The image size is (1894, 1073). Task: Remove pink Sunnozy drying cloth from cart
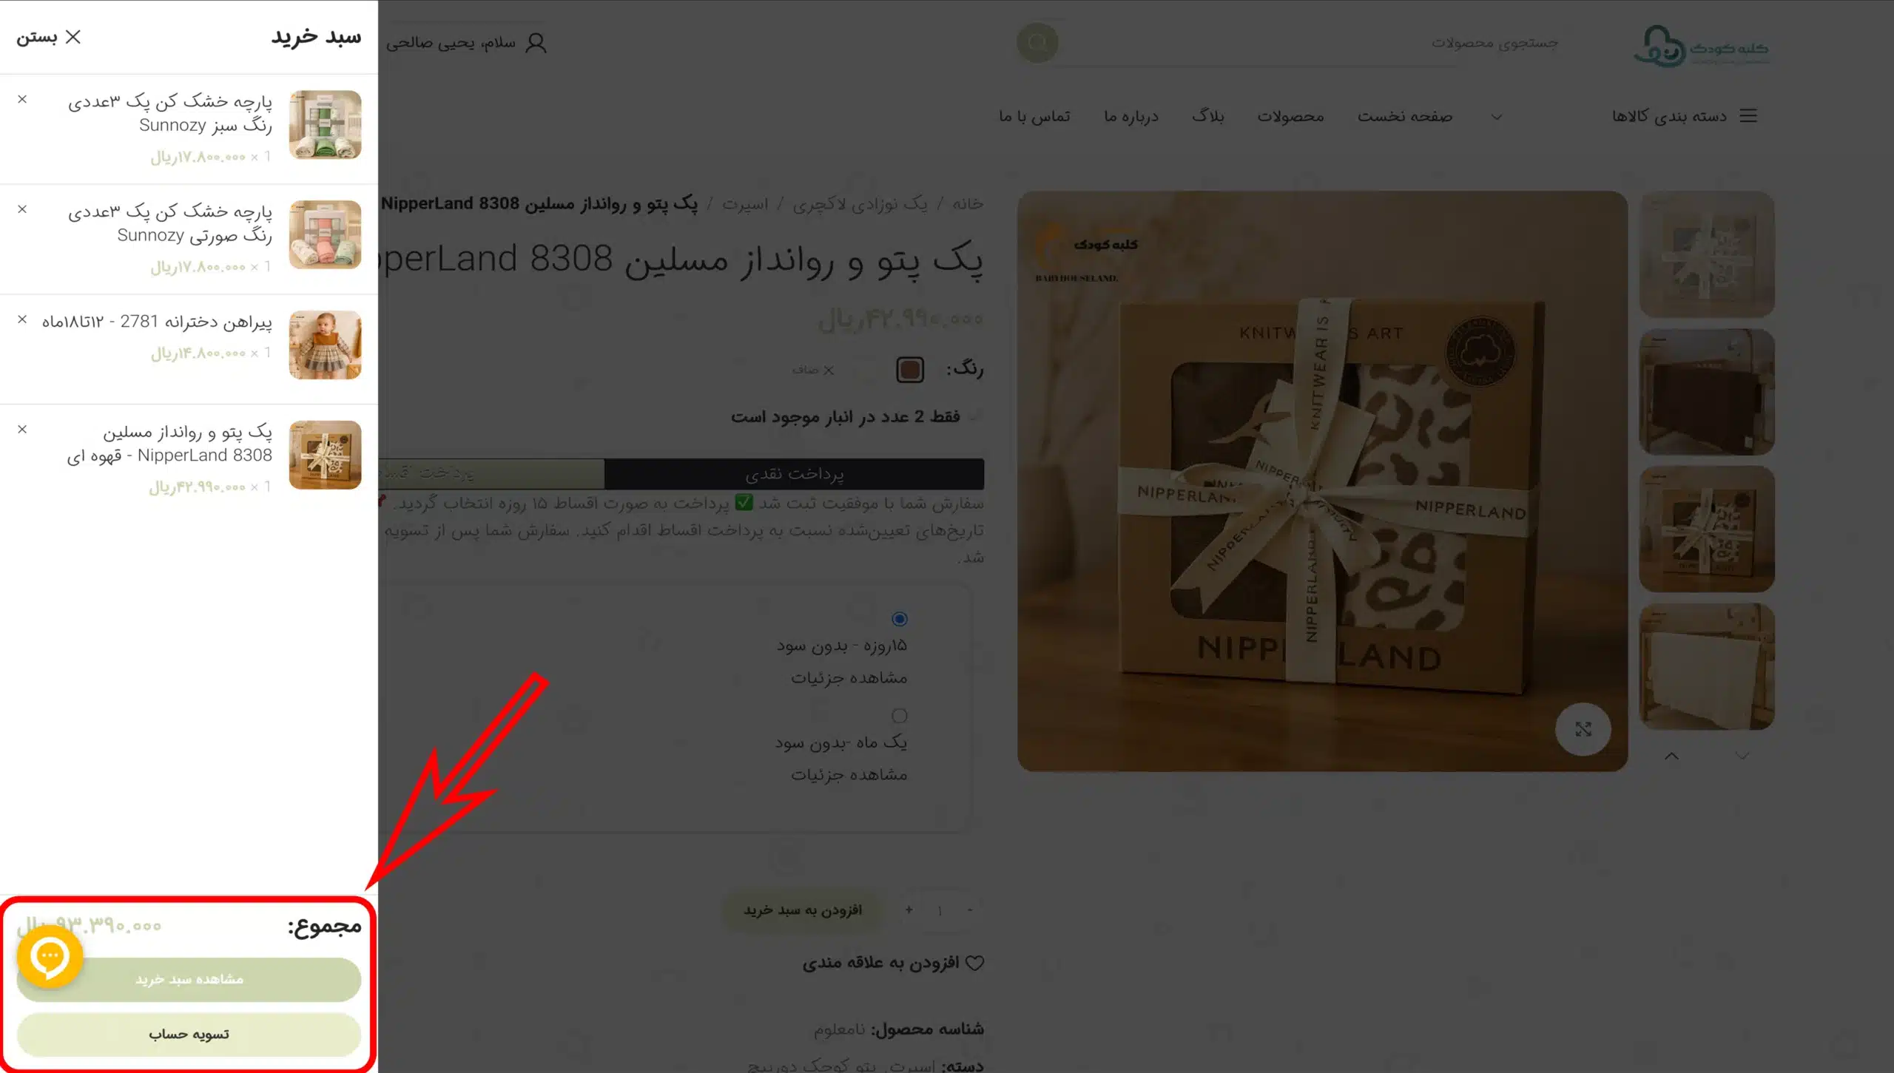tap(22, 209)
